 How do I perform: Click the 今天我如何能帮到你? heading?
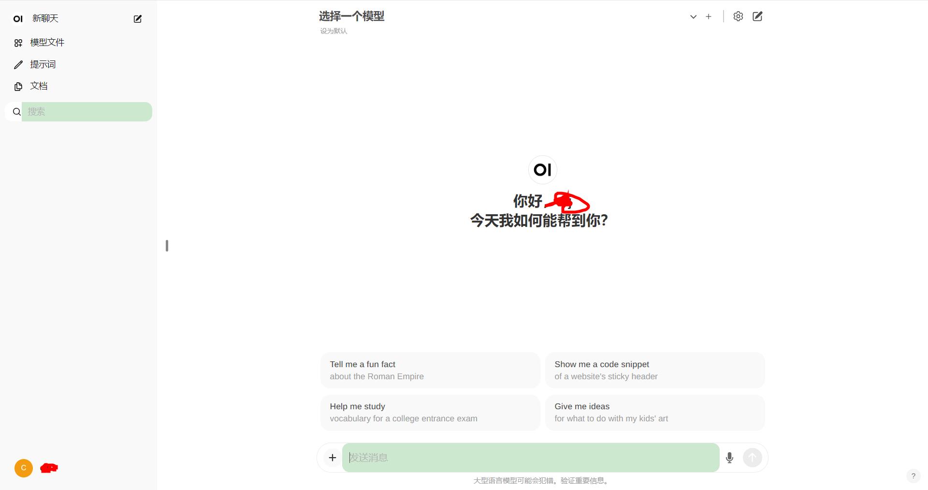539,221
